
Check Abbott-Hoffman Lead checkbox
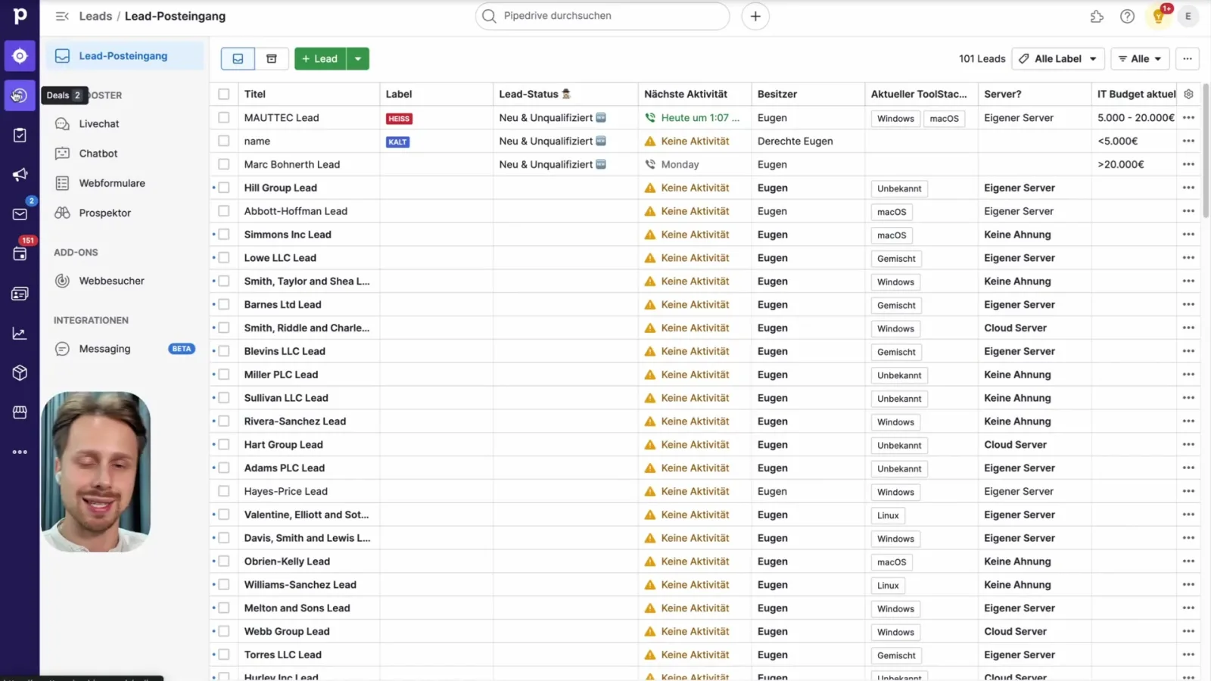(x=223, y=211)
